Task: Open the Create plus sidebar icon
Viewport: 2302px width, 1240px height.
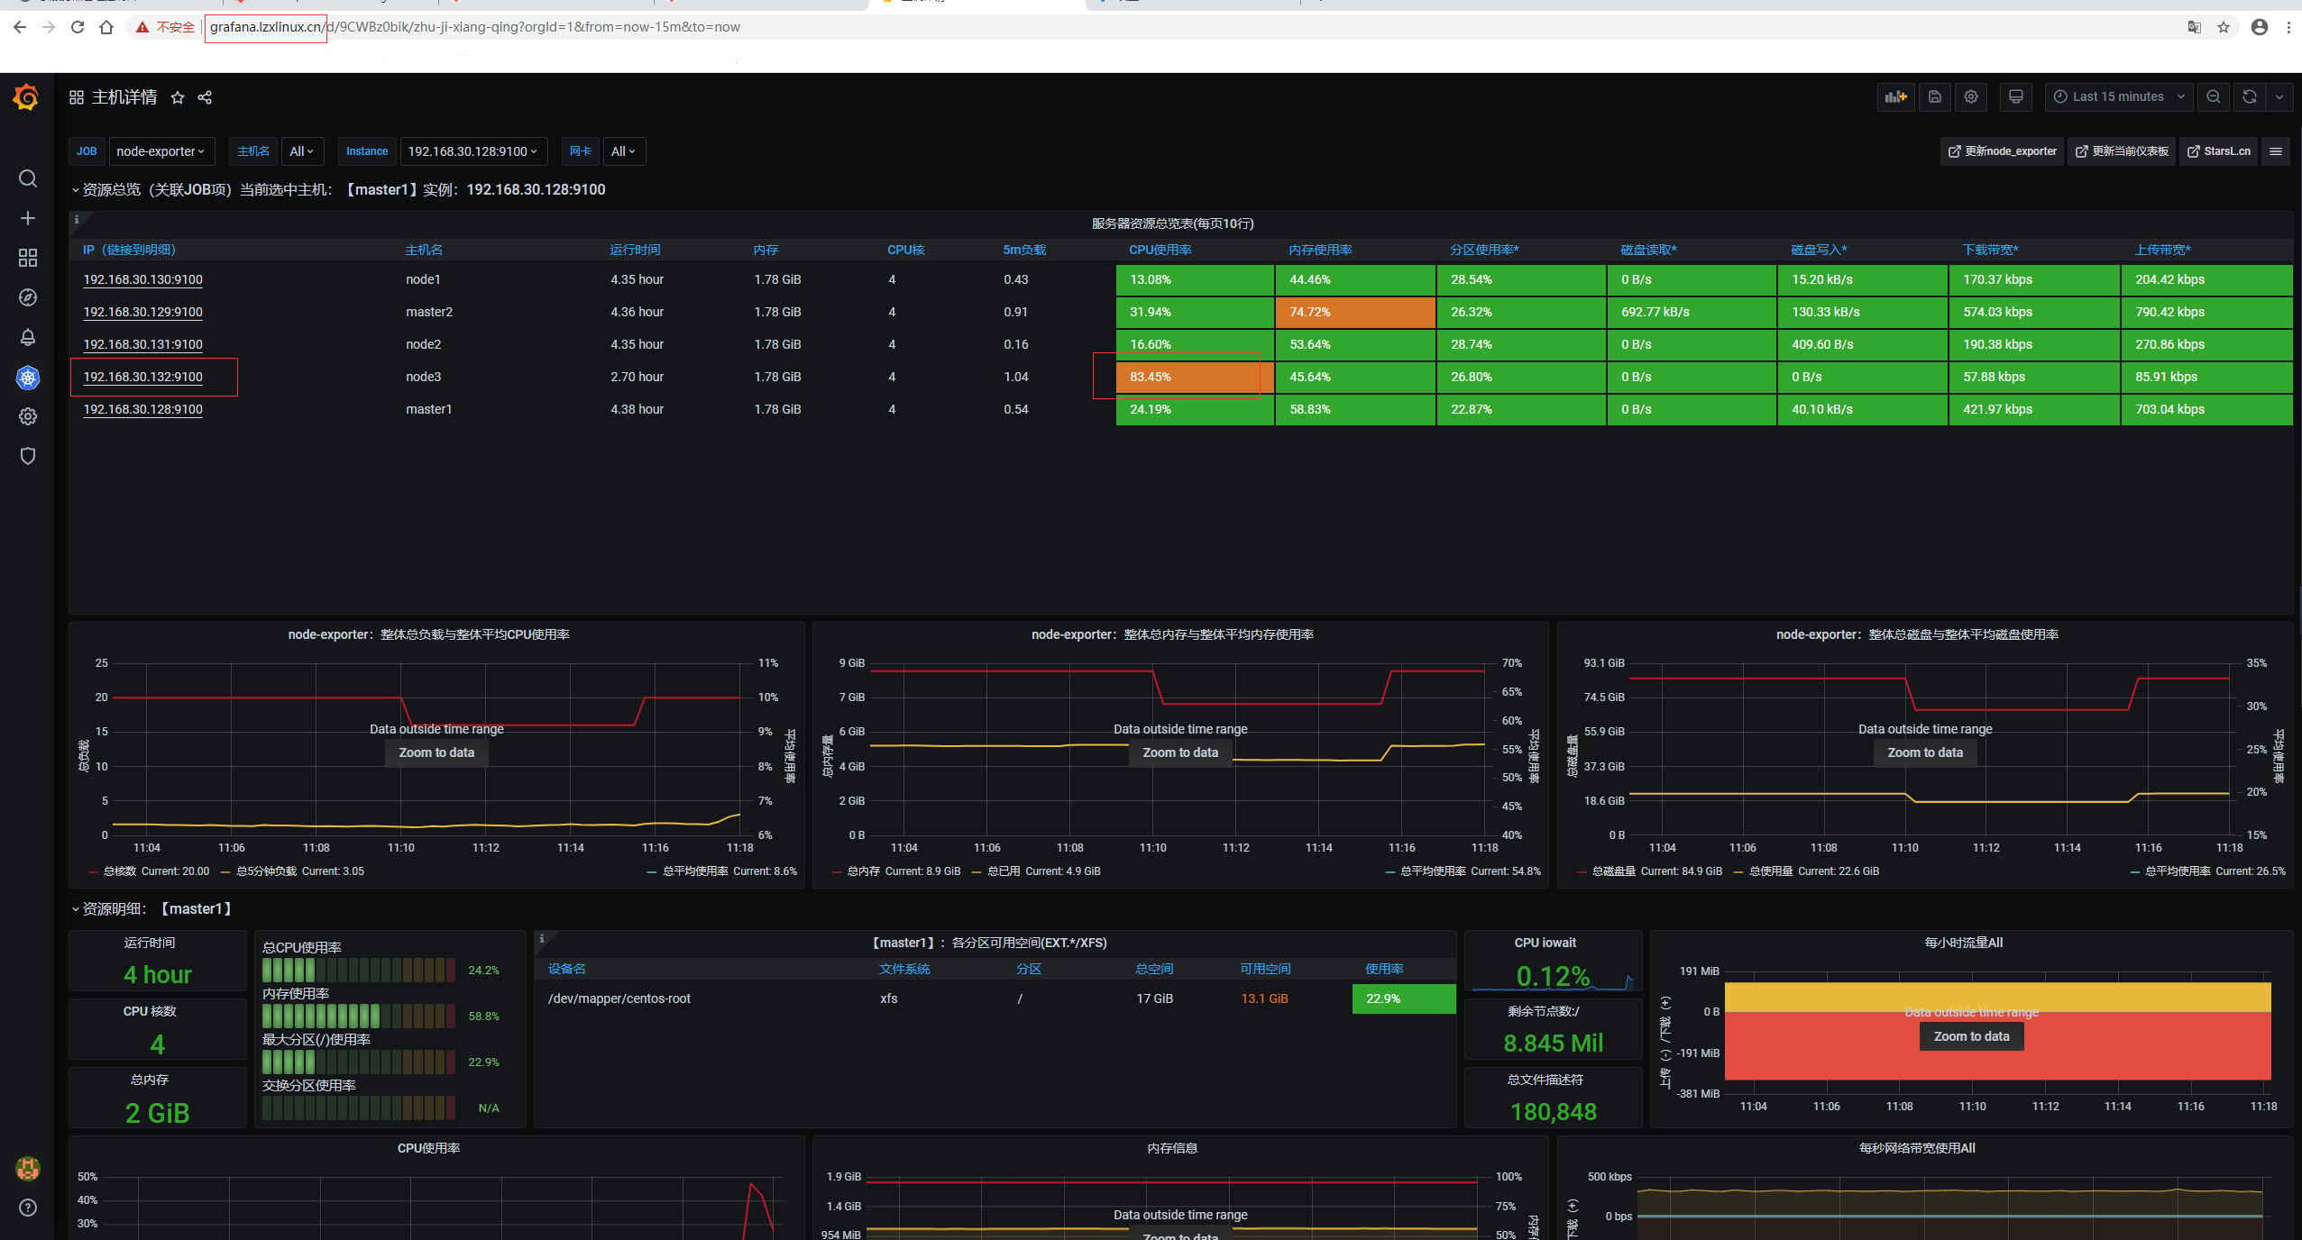Action: [28, 218]
